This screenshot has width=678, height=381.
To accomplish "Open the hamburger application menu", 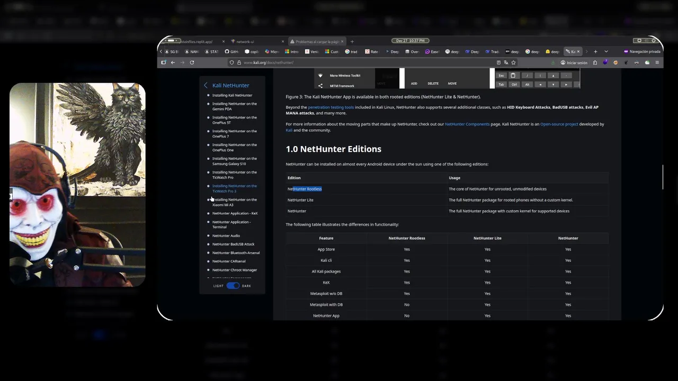I will pyautogui.click(x=657, y=62).
